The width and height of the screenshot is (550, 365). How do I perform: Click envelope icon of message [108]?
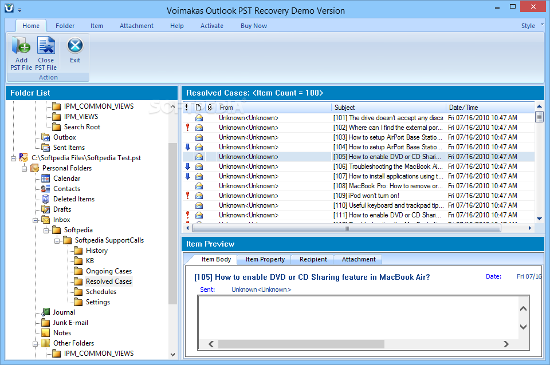pos(199,186)
